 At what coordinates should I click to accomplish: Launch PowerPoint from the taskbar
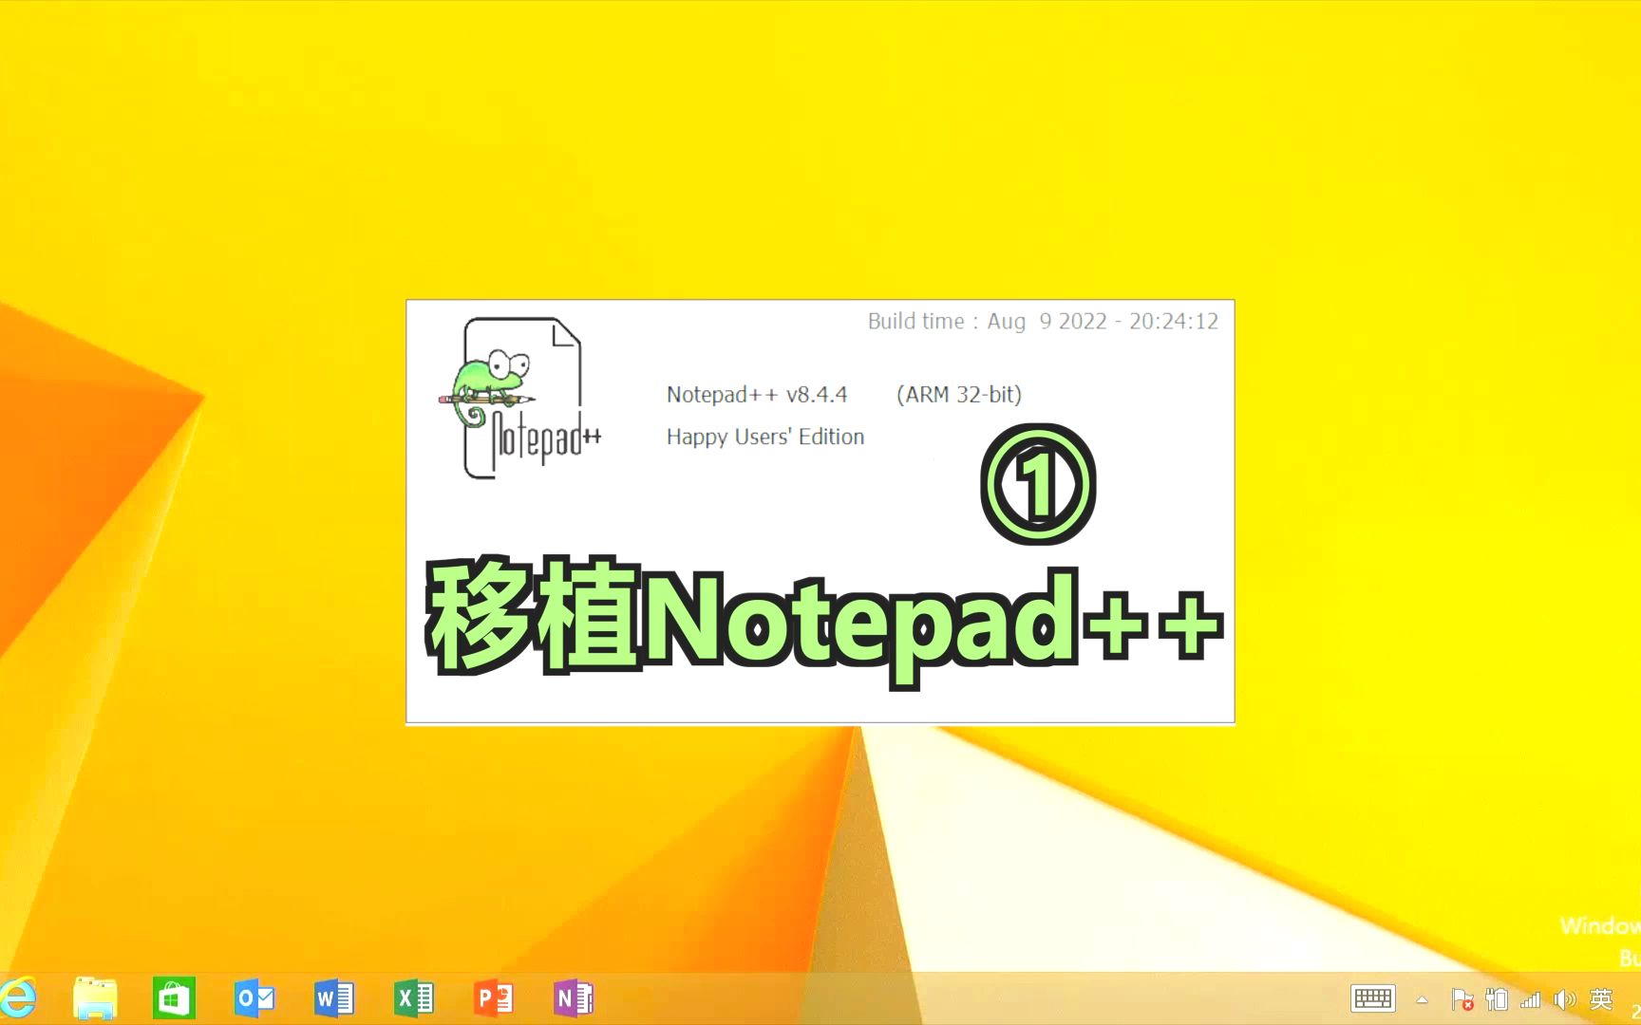[492, 997]
